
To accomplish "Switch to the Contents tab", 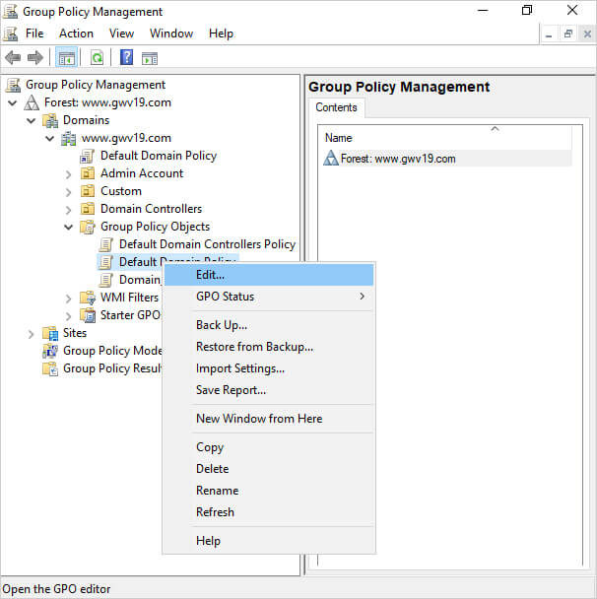I will 336,107.
